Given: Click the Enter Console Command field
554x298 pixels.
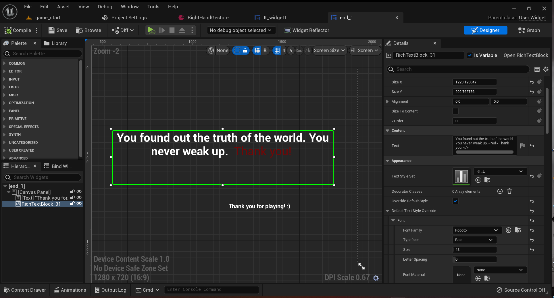Looking at the screenshot, I should 211,290.
